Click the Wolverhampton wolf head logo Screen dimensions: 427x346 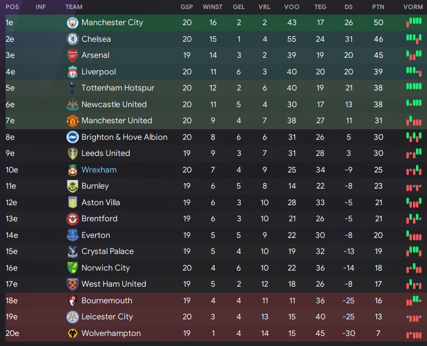[x=72, y=333]
